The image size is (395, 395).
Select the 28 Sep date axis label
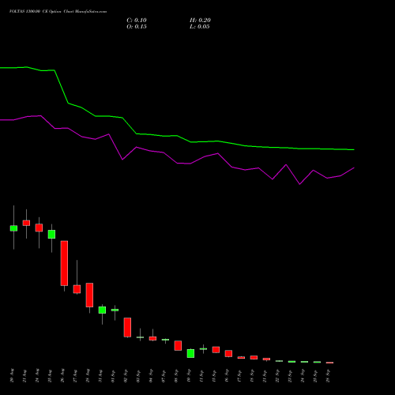coord(328,375)
